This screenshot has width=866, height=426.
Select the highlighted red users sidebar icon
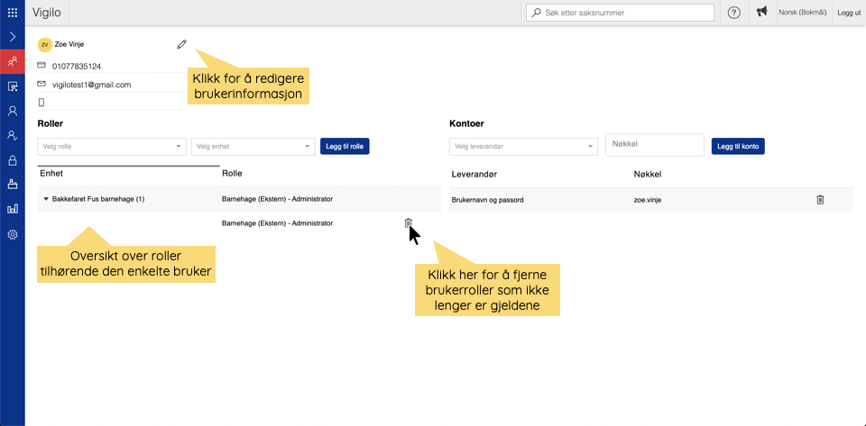pos(13,62)
